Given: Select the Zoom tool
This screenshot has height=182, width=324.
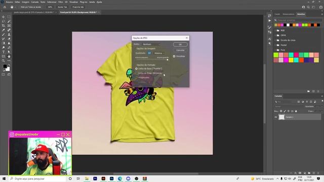Looking at the screenshot, I should pos(4,61).
